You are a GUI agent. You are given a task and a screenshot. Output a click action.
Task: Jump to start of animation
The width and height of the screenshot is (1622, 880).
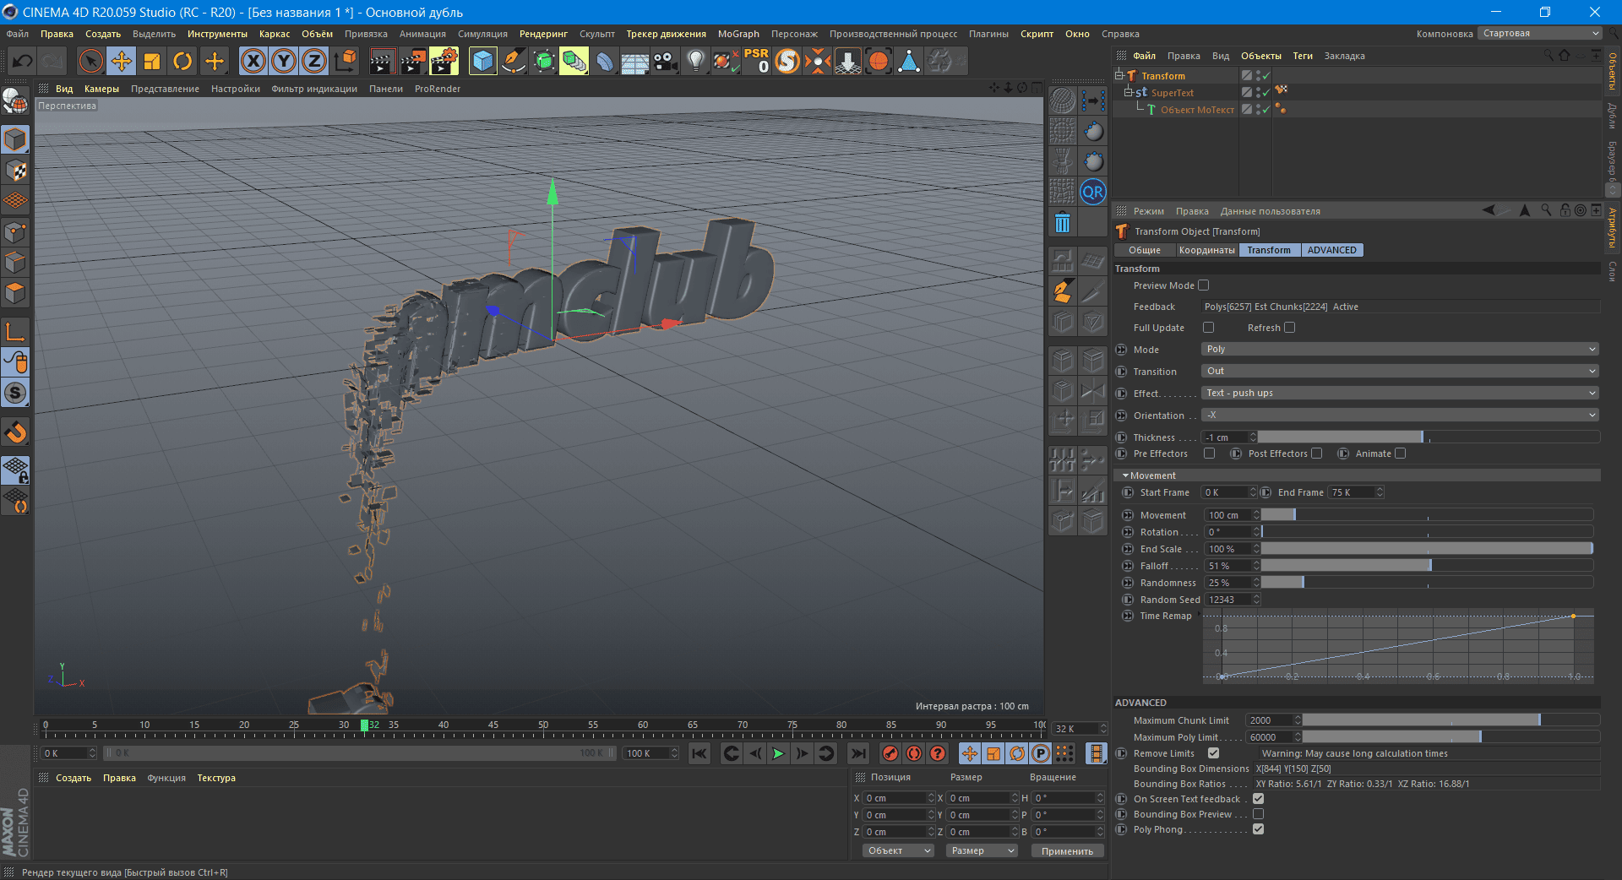(699, 753)
